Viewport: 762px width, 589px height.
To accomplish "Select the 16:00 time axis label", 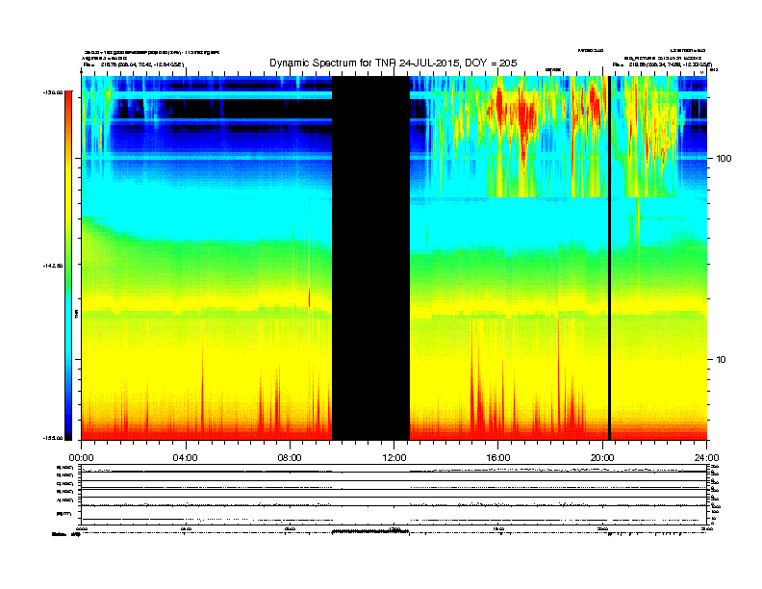I will point(498,458).
